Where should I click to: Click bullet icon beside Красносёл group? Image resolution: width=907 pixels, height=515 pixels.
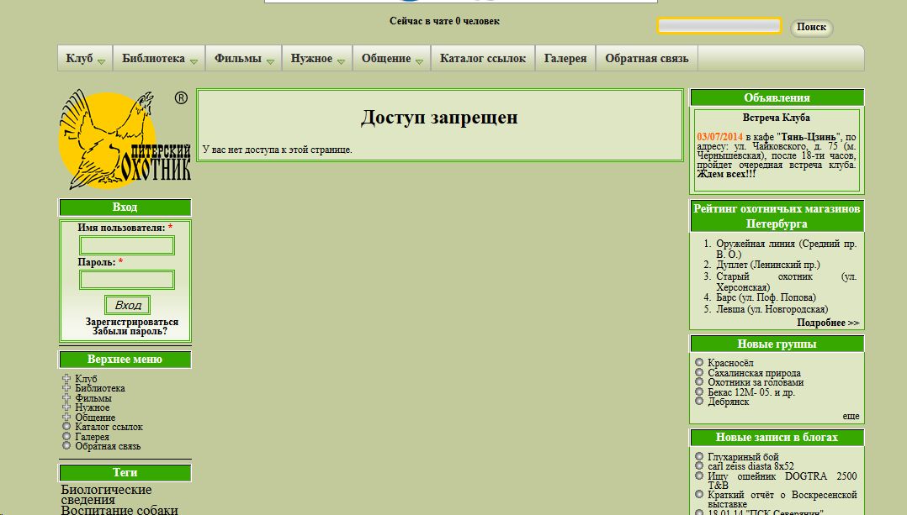[x=699, y=363]
